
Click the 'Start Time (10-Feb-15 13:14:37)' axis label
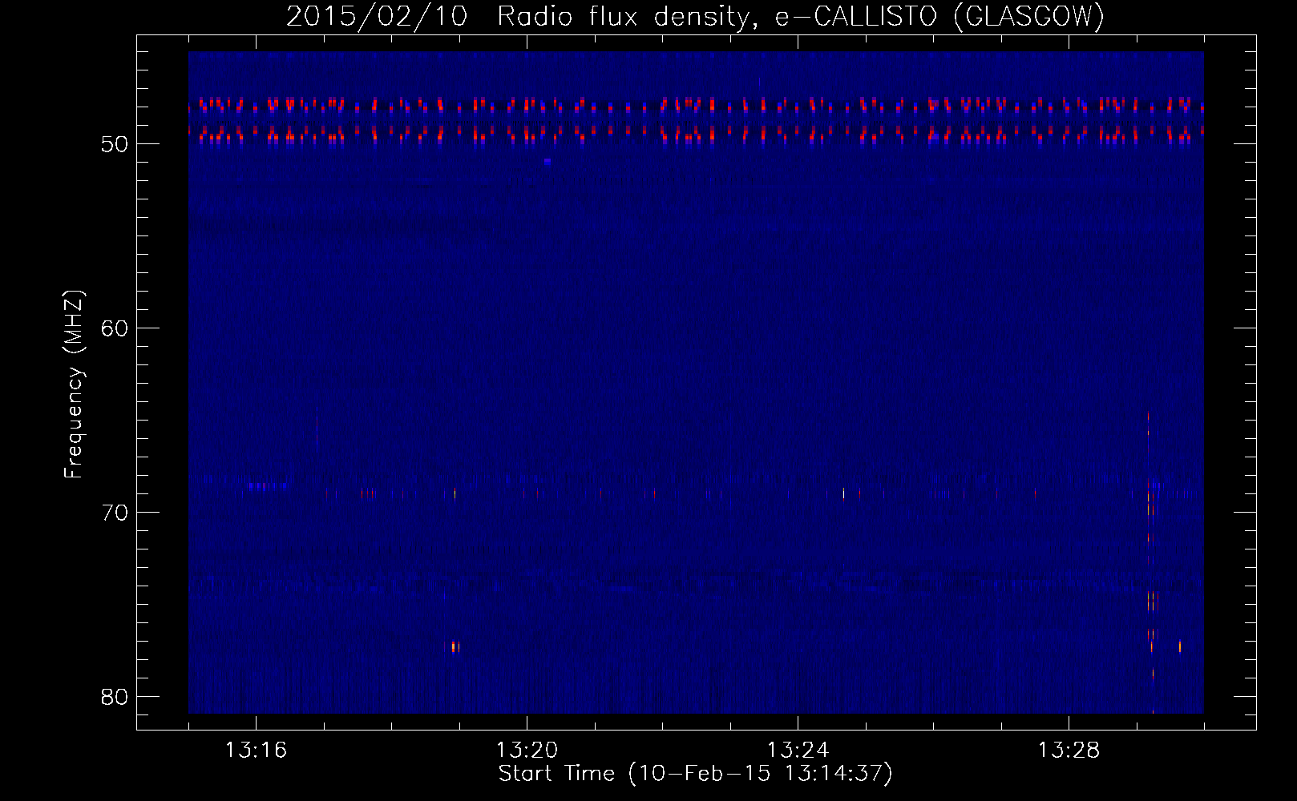point(695,774)
